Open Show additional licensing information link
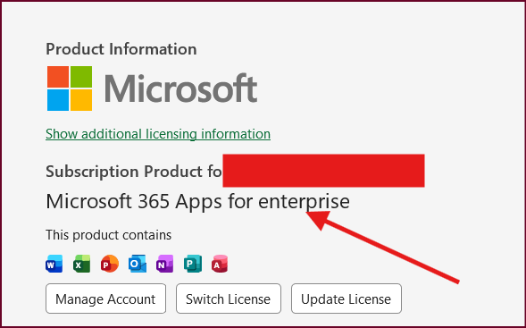Viewport: 526px width, 328px height. click(158, 134)
